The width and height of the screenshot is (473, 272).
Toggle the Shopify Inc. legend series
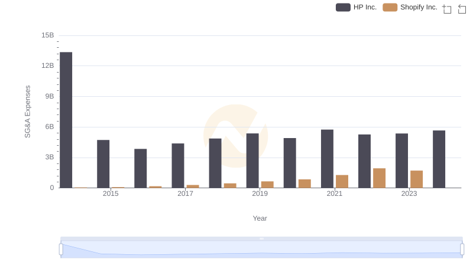(x=410, y=7)
